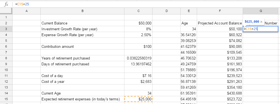Click the active cell editing =C15*25
Image resolution: width=280 pixels, height=104 pixels.
[261, 29]
